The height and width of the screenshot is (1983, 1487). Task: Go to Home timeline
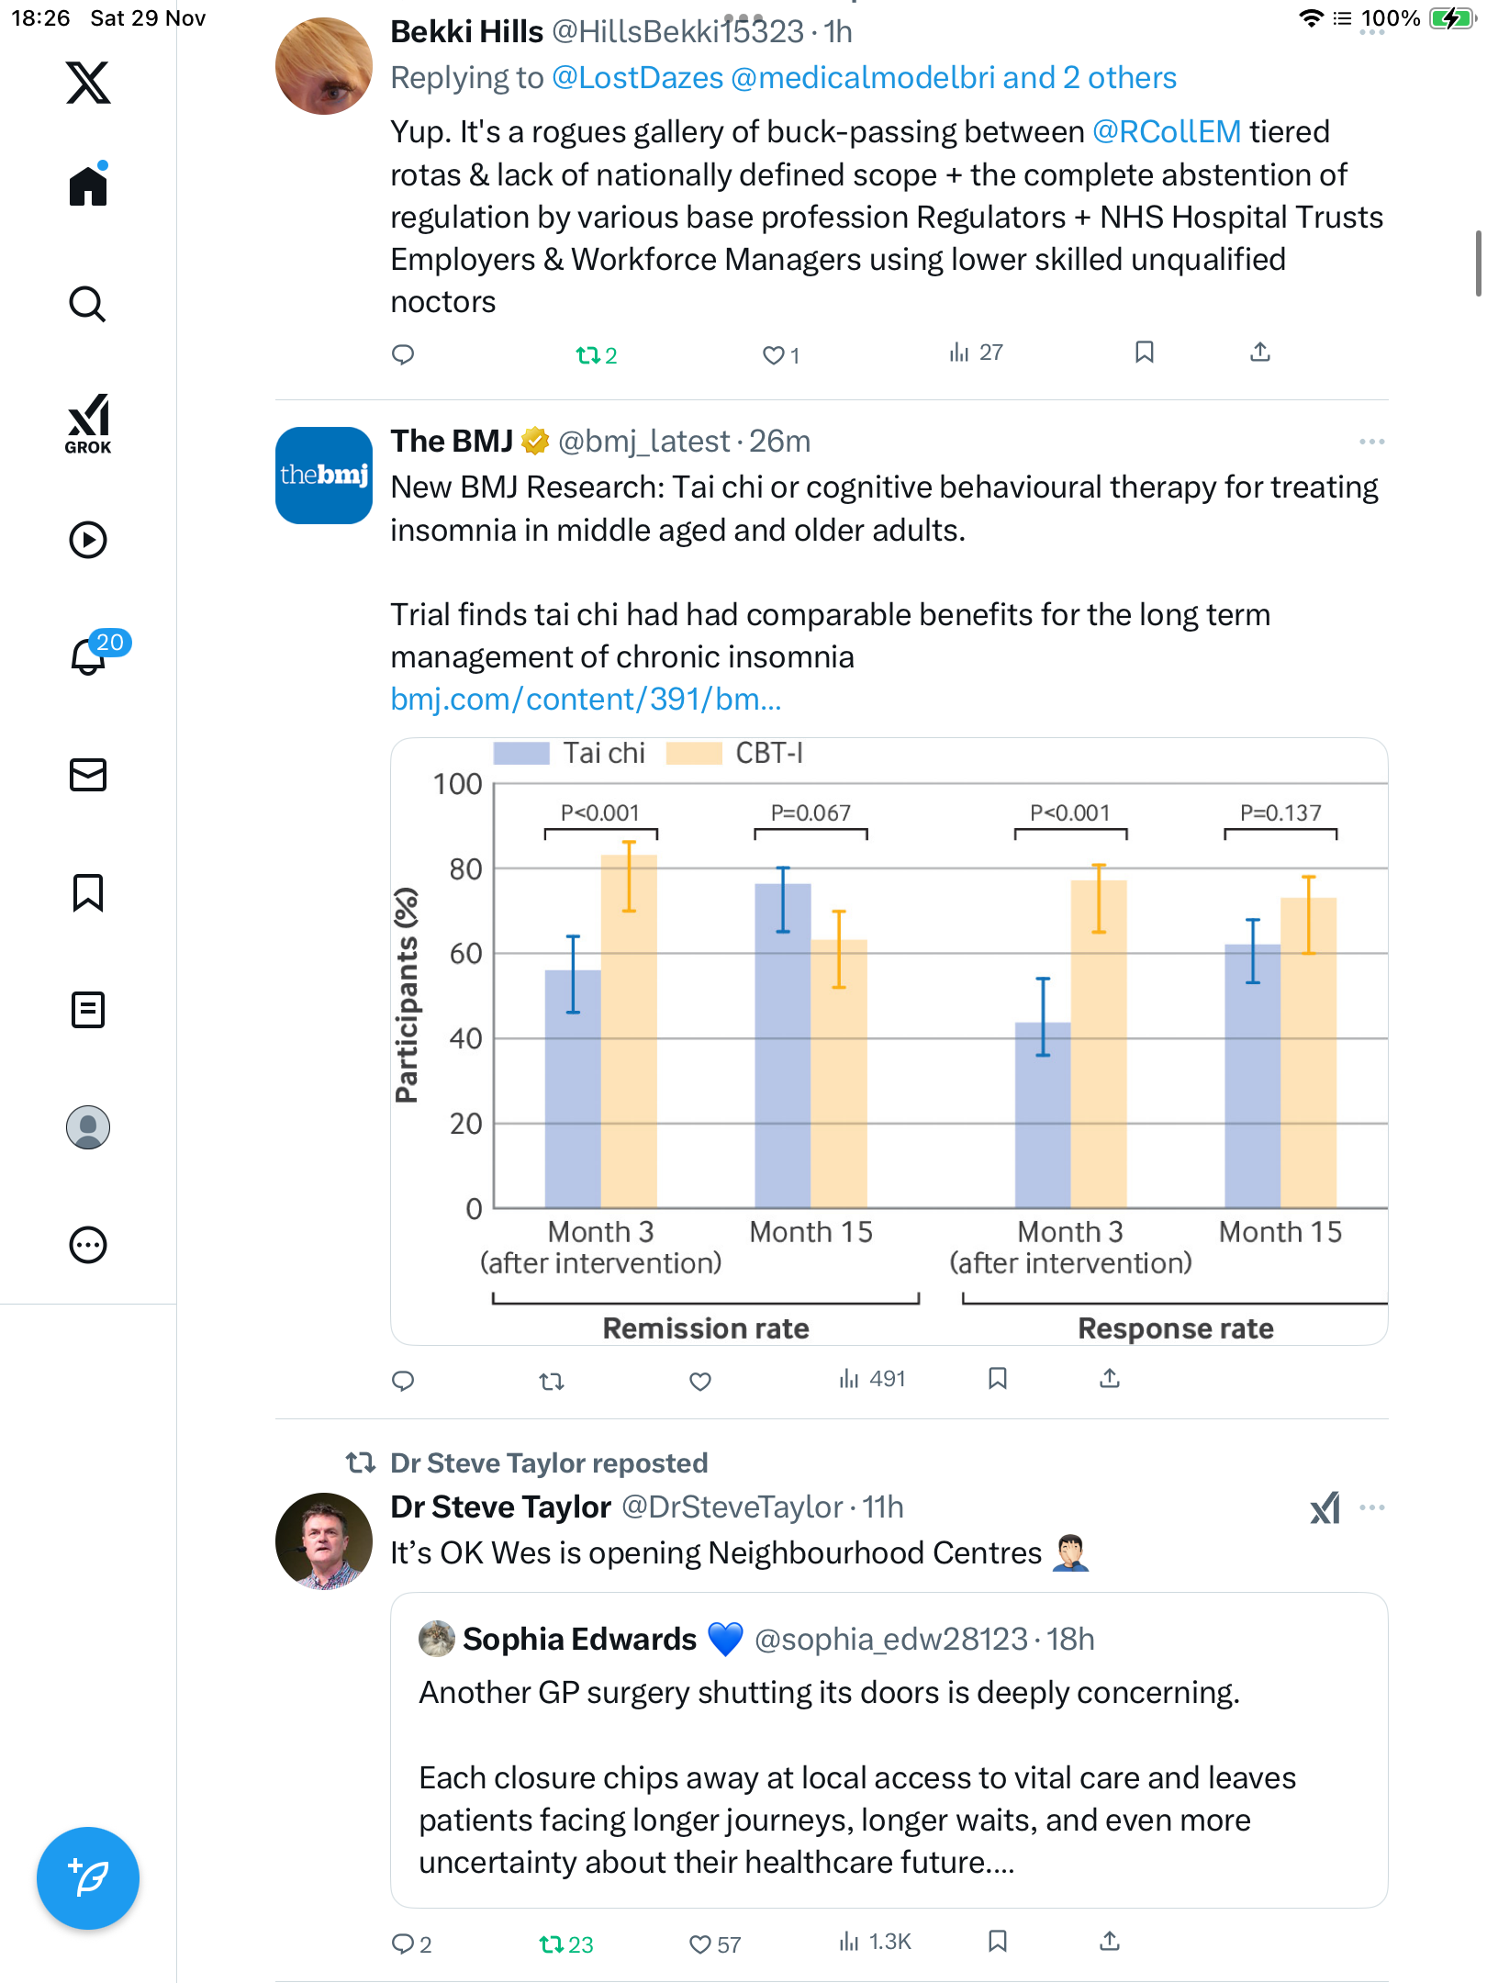(88, 186)
